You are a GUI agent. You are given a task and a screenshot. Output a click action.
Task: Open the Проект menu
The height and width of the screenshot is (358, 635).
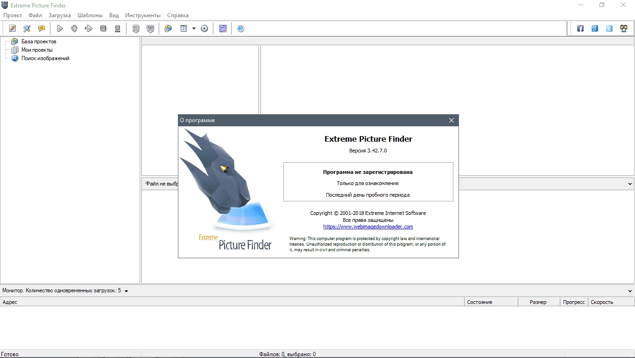click(x=13, y=15)
